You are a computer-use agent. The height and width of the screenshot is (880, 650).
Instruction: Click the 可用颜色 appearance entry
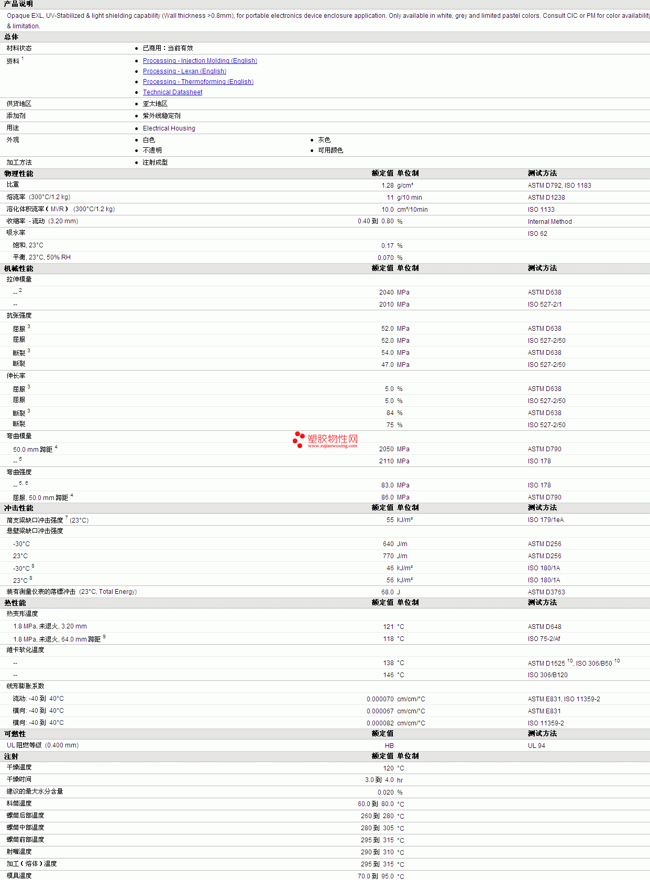click(x=330, y=150)
